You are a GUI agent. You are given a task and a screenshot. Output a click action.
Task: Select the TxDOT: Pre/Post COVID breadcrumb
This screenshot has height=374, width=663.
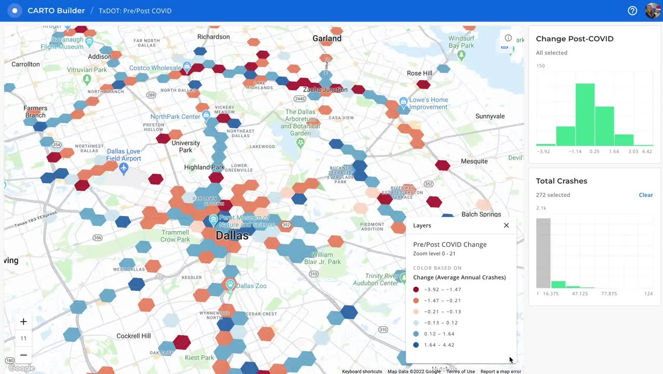[135, 11]
